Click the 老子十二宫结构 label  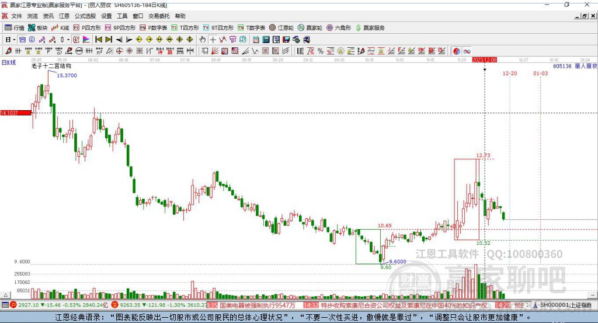[51, 66]
